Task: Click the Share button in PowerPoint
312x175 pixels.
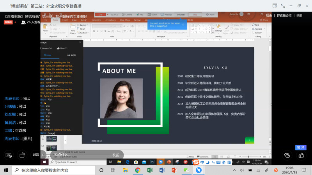Action: [x=264, y=20]
